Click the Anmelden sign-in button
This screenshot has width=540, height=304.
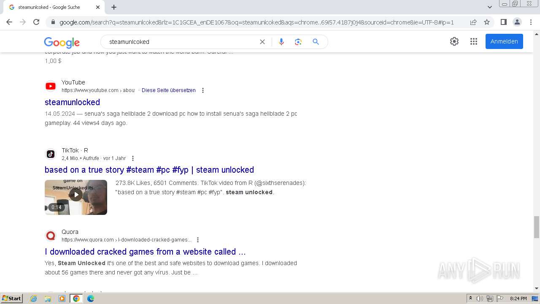(504, 41)
